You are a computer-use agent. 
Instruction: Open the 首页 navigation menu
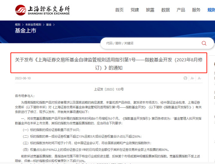point(120,10)
